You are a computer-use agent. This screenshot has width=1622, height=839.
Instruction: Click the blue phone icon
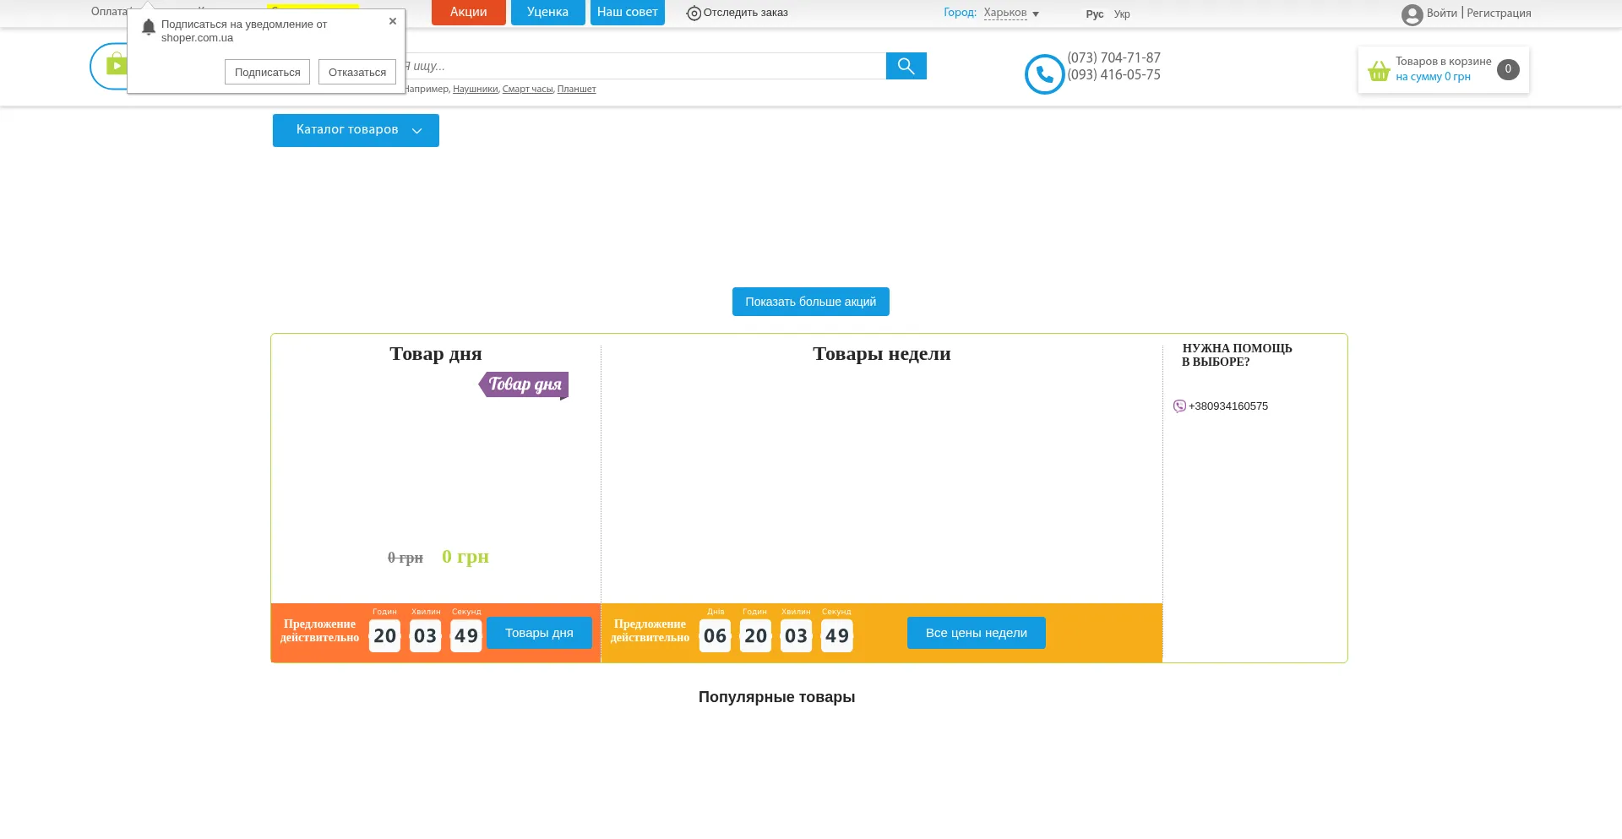tap(1044, 74)
